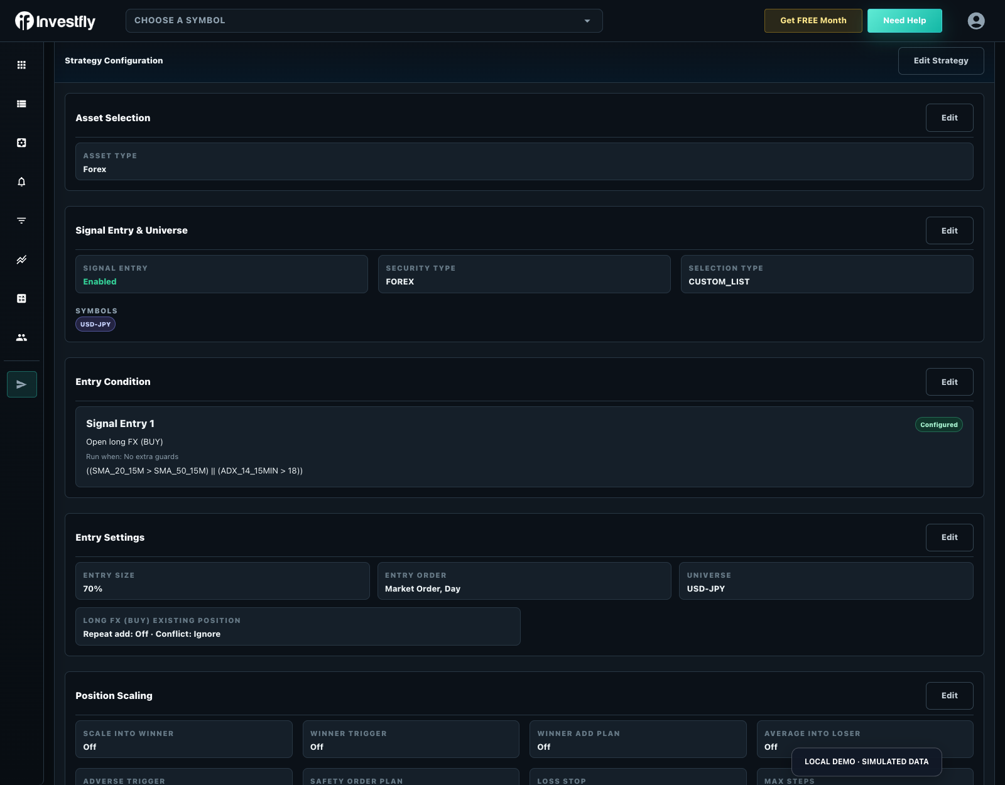Edit the Signal Entry & Universe section

[x=949, y=231]
